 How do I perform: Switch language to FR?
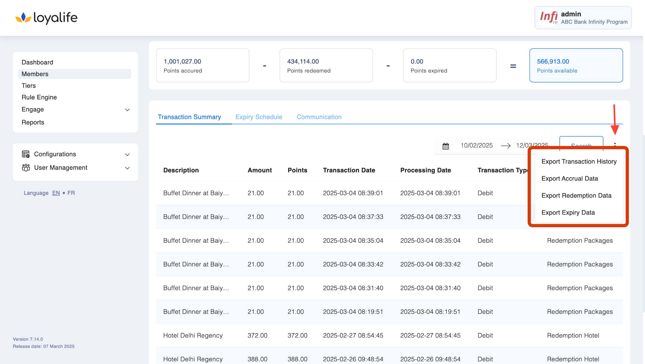coord(71,193)
